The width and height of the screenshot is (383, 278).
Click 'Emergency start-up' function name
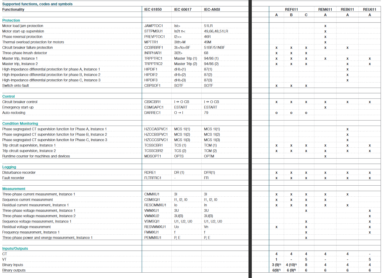(x=18, y=107)
